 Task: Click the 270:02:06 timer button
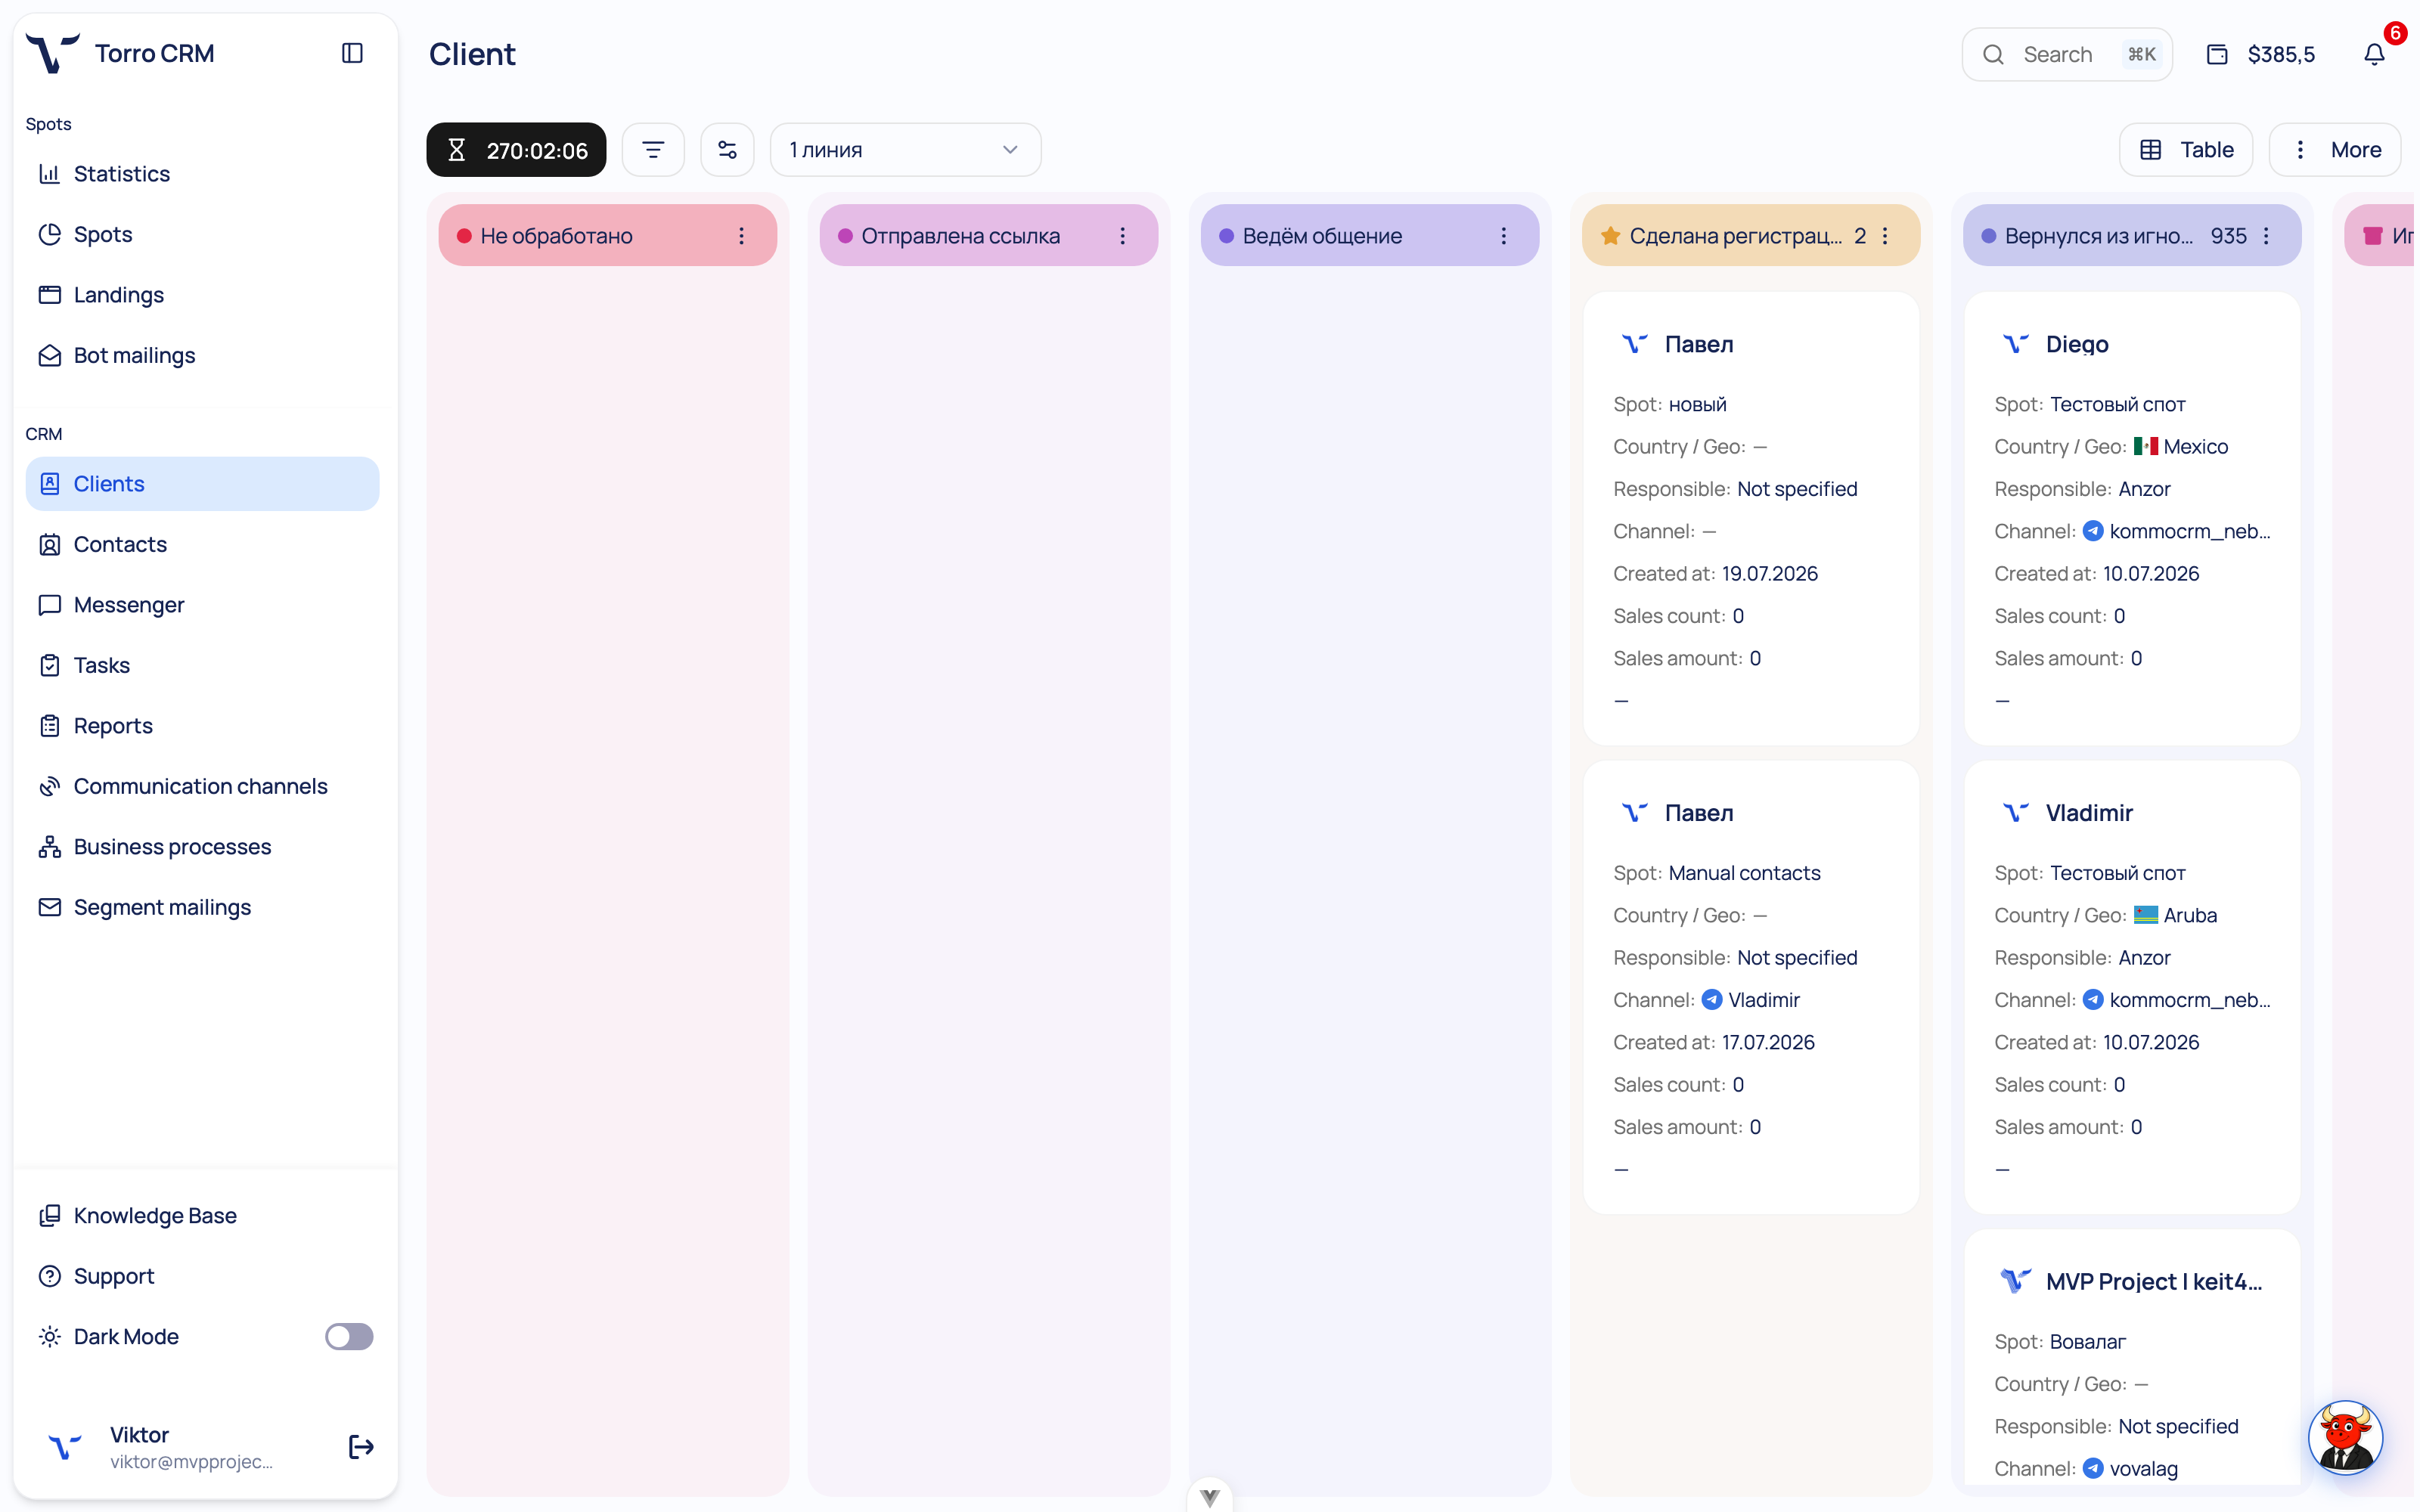click(x=516, y=150)
